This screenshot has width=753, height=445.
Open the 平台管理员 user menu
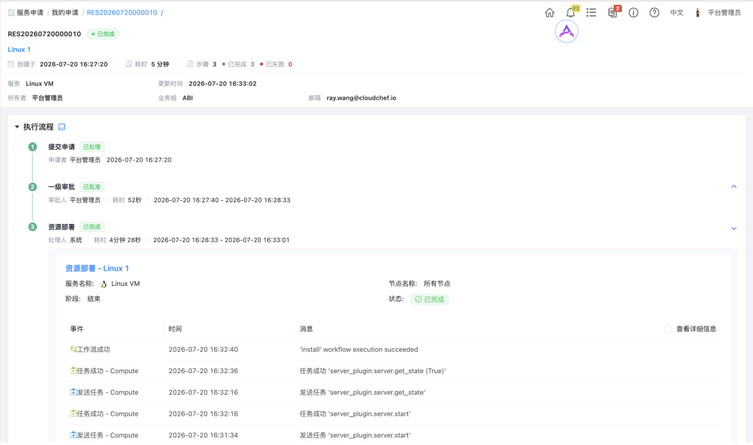(724, 13)
